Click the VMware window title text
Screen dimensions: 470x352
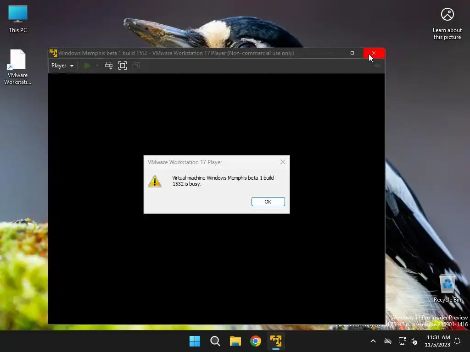(176, 53)
